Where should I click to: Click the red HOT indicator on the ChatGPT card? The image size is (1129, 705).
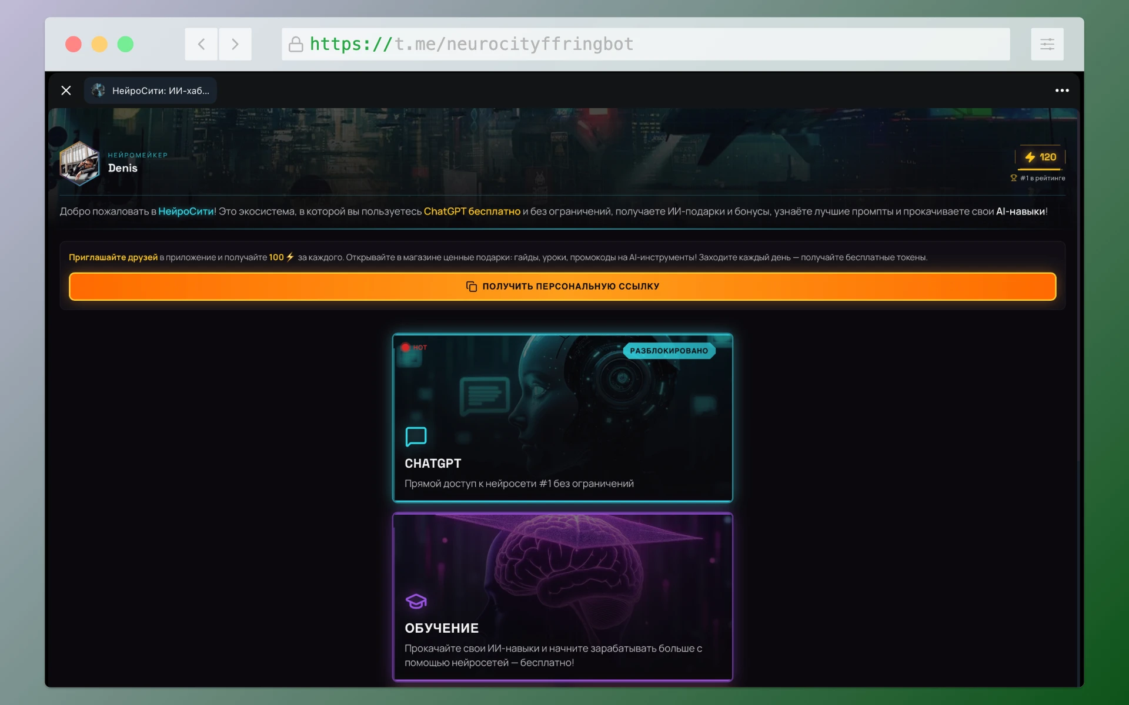click(x=414, y=347)
